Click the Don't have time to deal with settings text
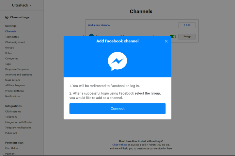 [x=141, y=141]
